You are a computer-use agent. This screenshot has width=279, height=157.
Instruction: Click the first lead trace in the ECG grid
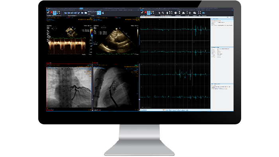pos(175,29)
